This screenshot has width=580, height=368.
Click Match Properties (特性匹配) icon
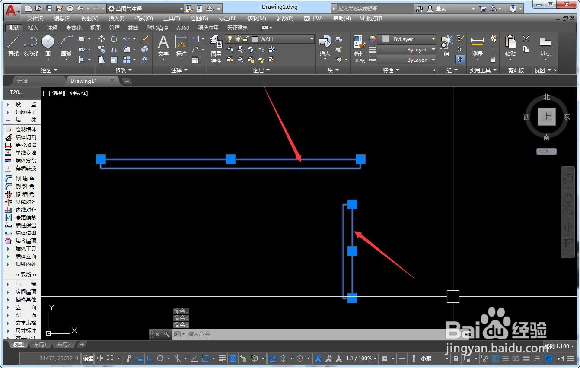coord(360,42)
